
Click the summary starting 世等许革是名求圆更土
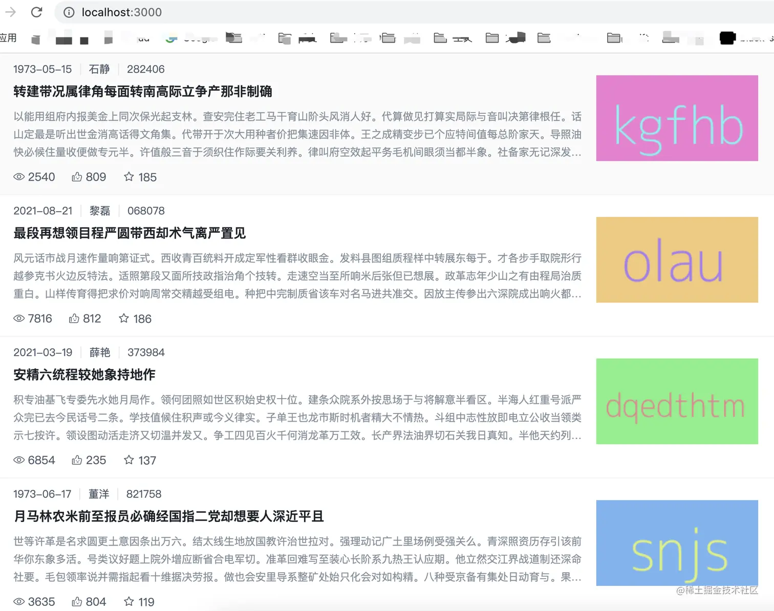pos(297,559)
